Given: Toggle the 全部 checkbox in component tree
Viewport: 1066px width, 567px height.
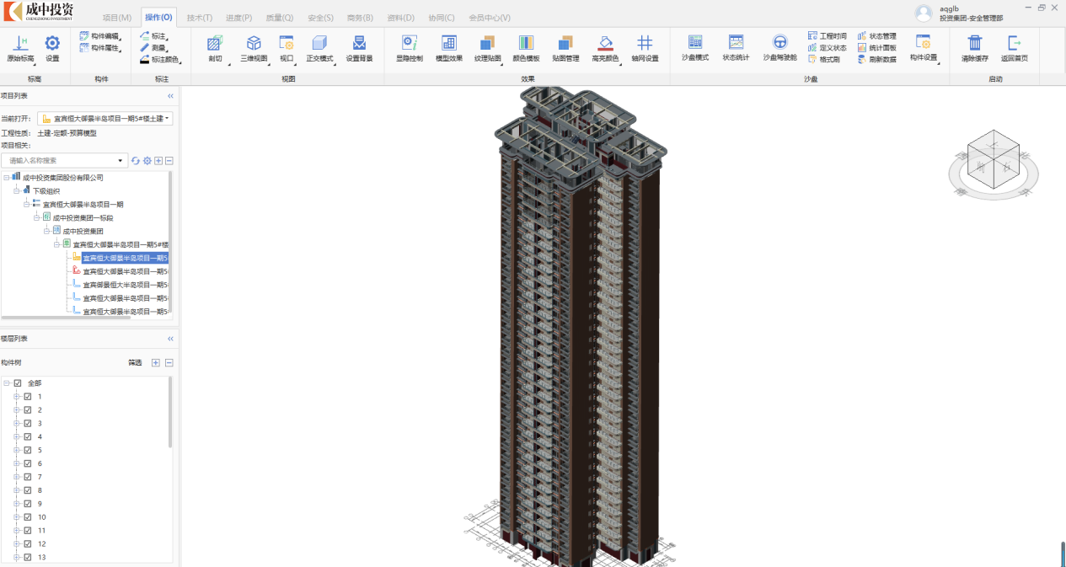Looking at the screenshot, I should pos(18,383).
